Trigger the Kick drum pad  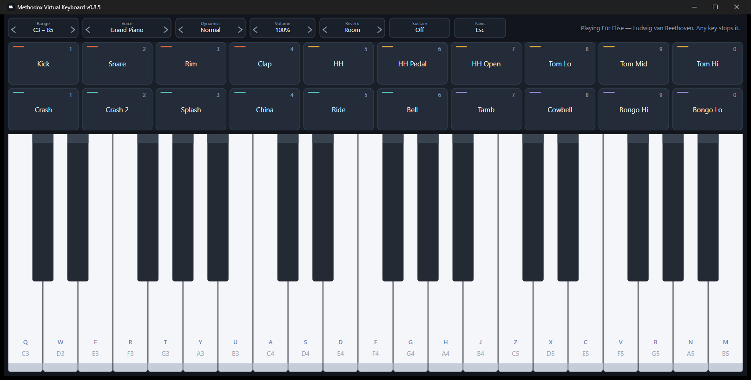[x=43, y=64]
